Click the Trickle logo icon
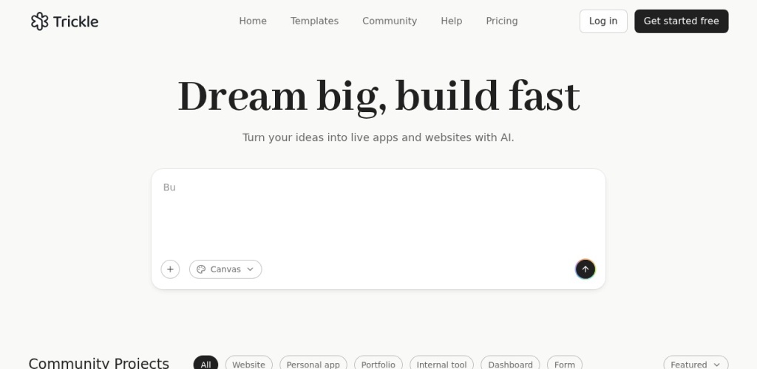 pyautogui.click(x=40, y=21)
